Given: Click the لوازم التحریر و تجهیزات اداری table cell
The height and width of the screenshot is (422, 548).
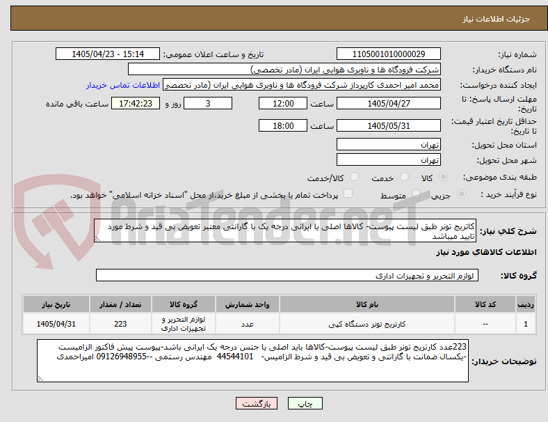Looking at the screenshot, I should (184, 324).
